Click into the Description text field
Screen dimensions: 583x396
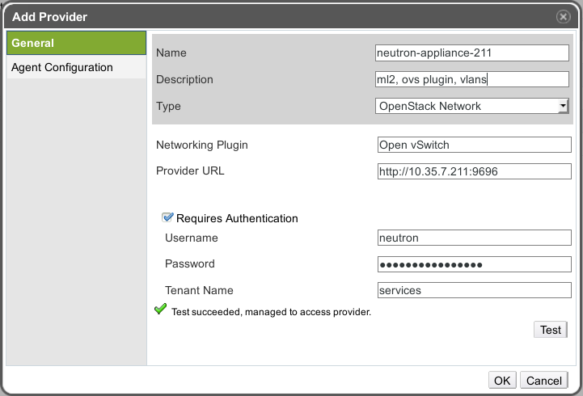tap(472, 79)
